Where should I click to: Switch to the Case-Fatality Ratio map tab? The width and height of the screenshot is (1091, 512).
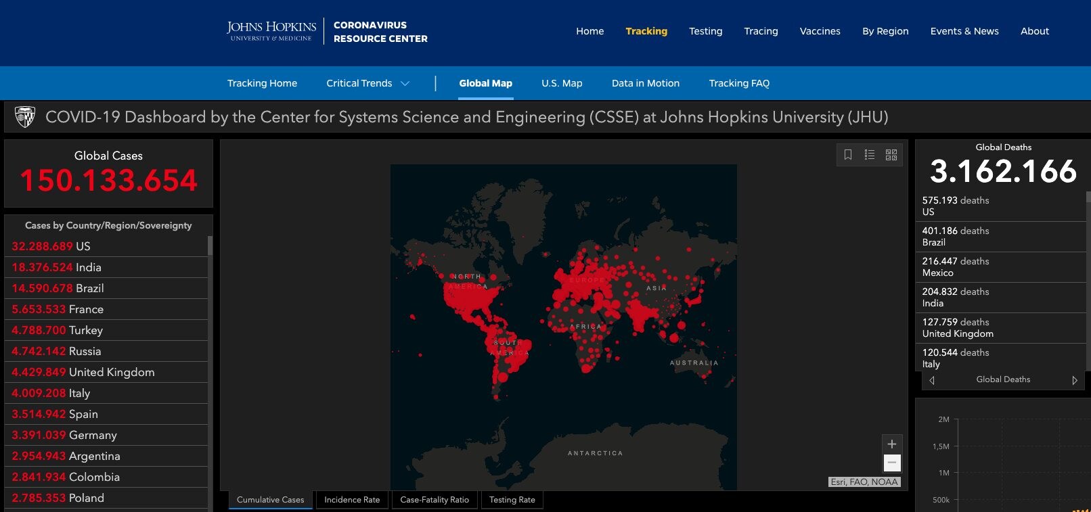[x=435, y=500]
